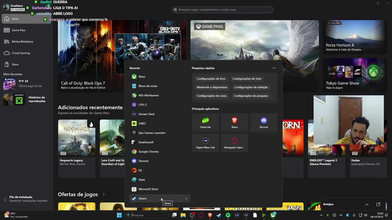
Task: Collapse the Amigos panel chevron
Action: pos(367,204)
